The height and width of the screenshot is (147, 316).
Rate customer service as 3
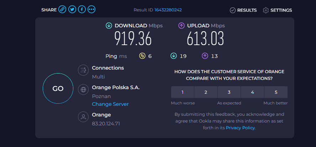229,92
